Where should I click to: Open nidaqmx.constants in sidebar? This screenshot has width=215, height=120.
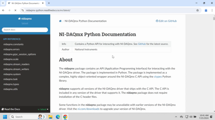coord(13,44)
